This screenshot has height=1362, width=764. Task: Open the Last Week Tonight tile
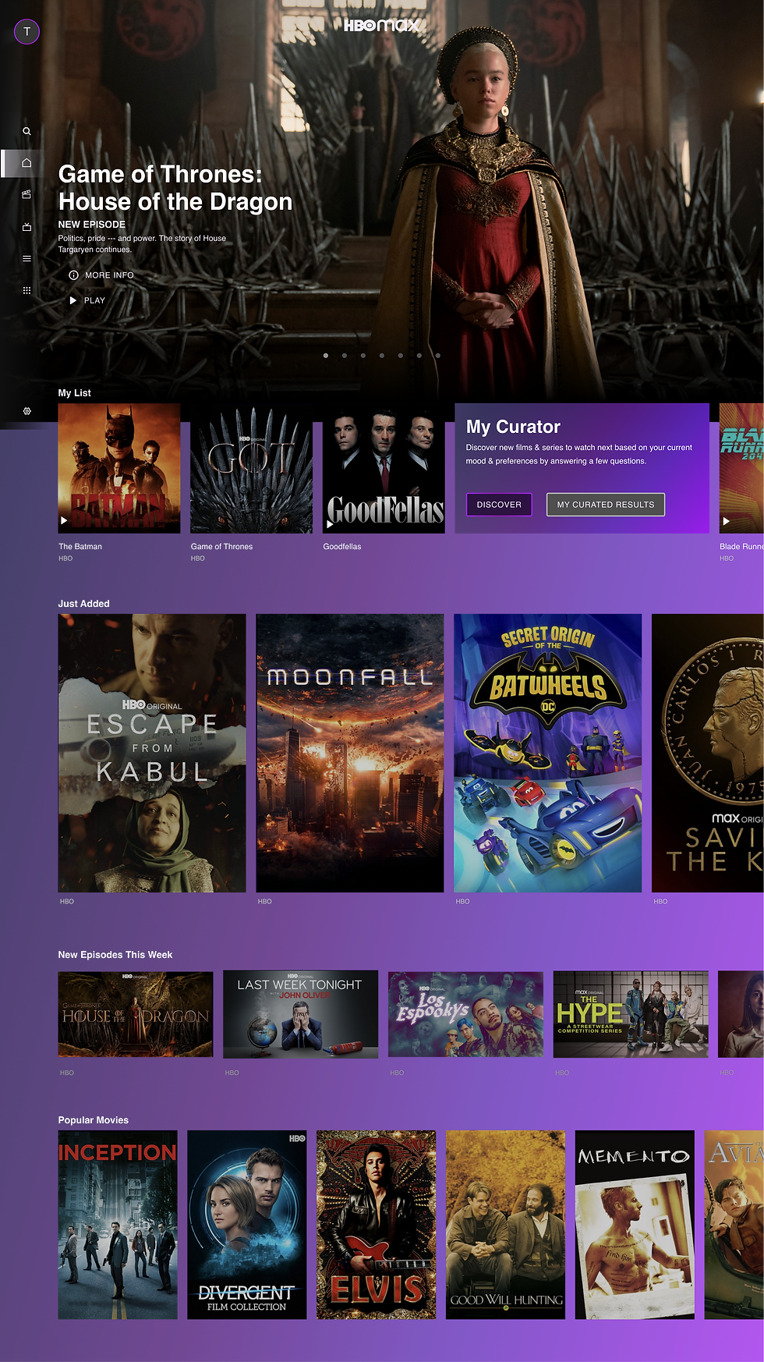tap(300, 1014)
